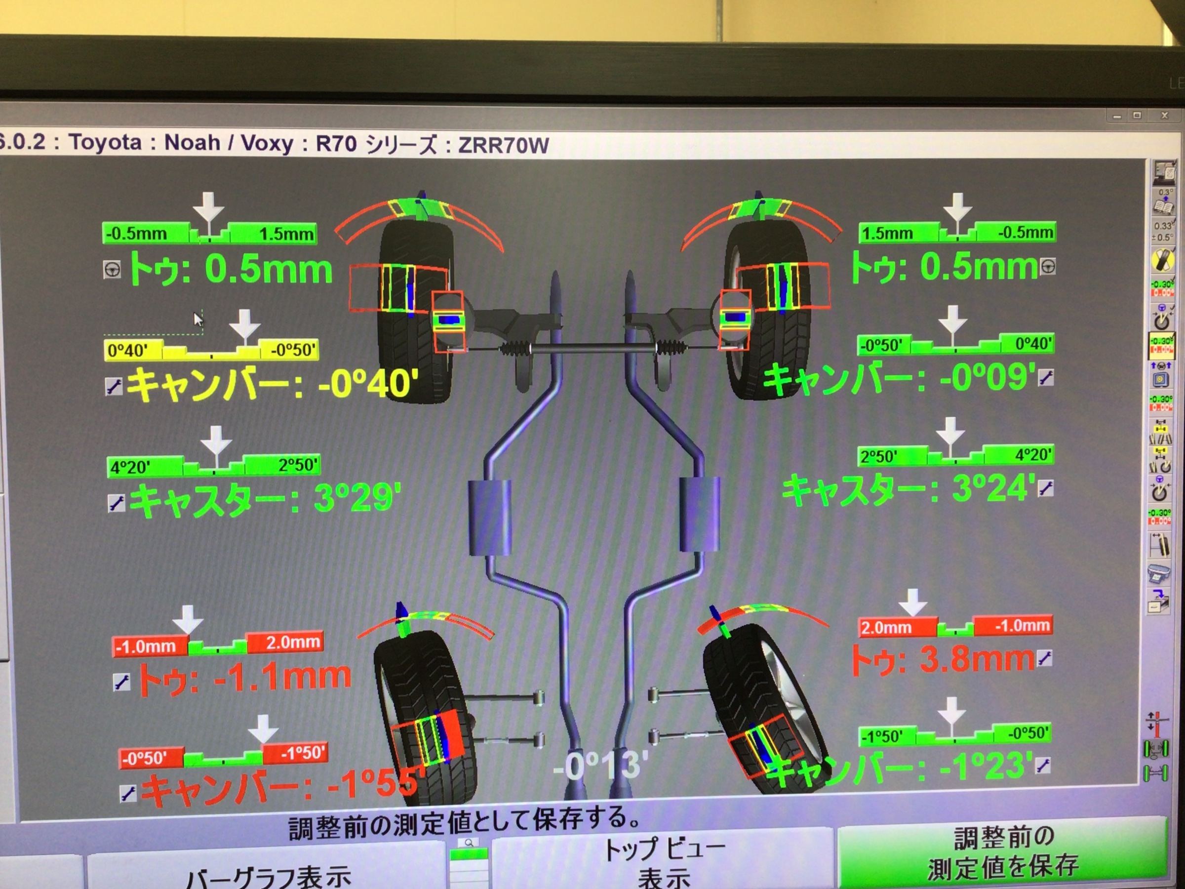Screen dimensions: 1185x889
Task: Toggle wrench icon beside left front camber
Action: [x=114, y=386]
